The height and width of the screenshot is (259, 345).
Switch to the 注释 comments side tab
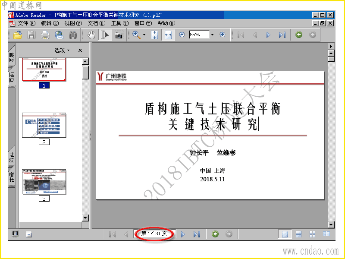pos(12,177)
